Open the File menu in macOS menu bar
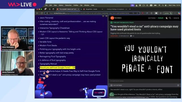 46,5
